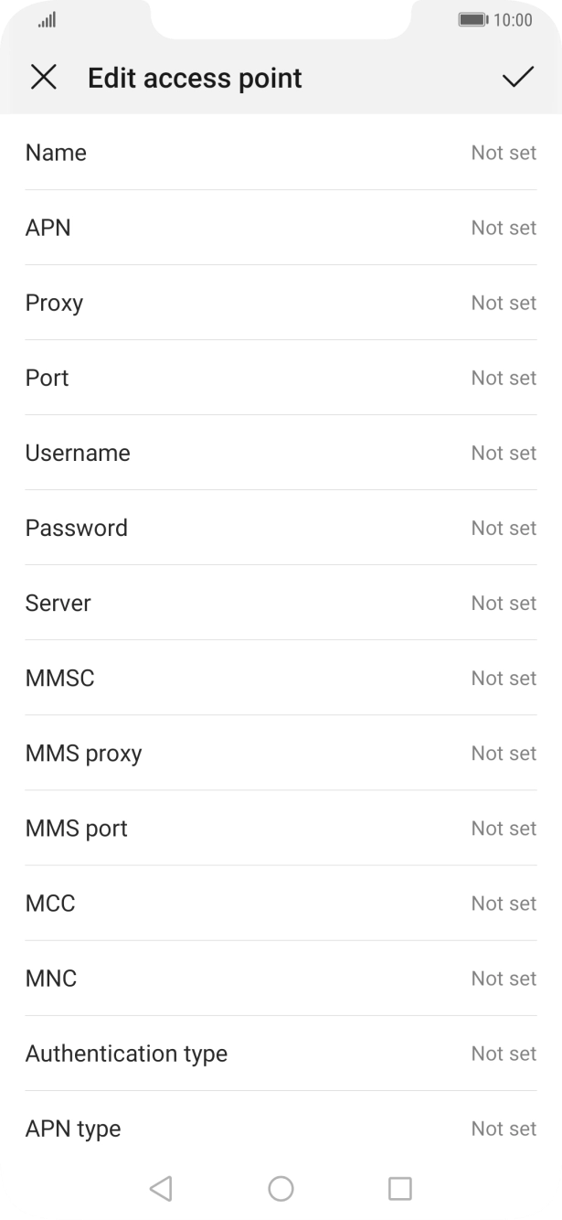This screenshot has width=562, height=1220.
Task: Tap the Password setting
Action: (281, 528)
